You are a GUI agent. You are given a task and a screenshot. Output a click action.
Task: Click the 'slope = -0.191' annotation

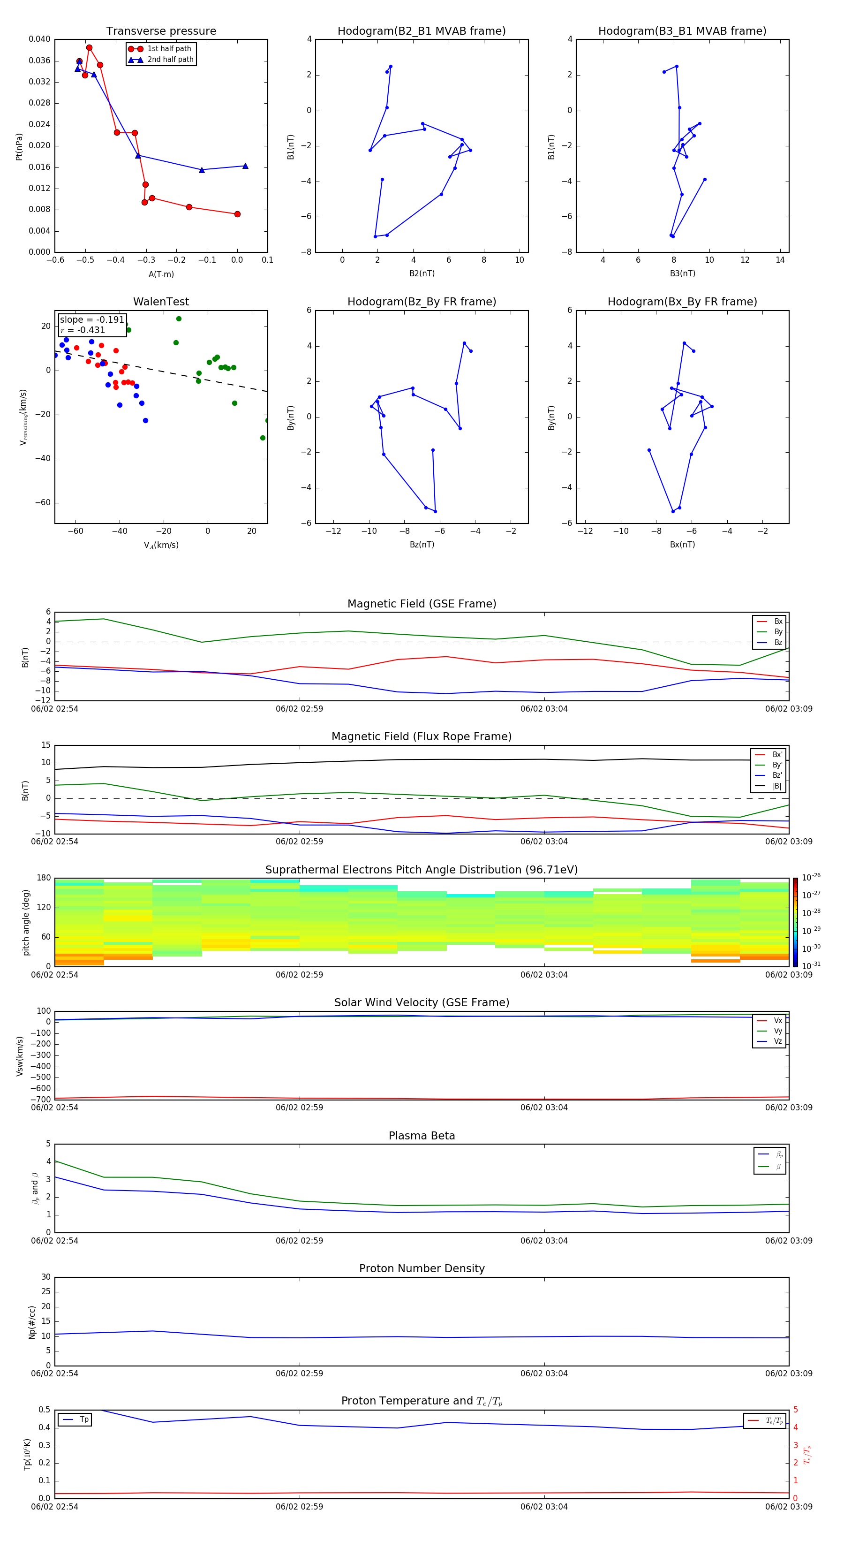(92, 320)
